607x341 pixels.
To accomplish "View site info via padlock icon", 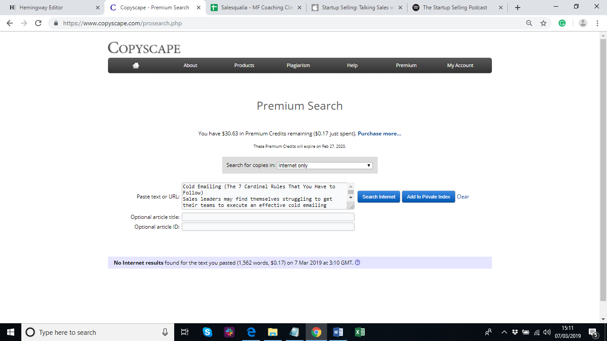I will coord(56,23).
